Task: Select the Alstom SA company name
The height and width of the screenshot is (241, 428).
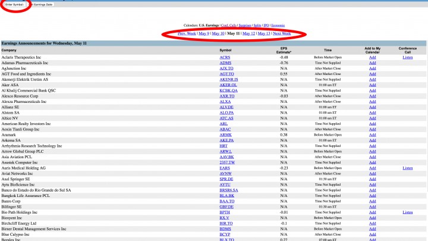Action: pyautogui.click(x=10, y=112)
